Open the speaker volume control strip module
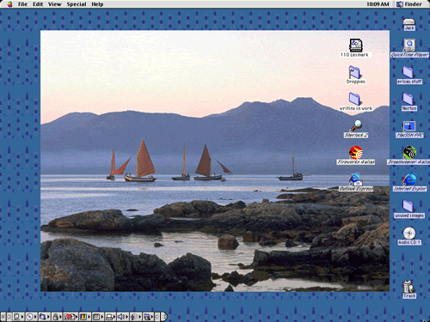Viewport: 430px width, 322px height. pos(123,316)
